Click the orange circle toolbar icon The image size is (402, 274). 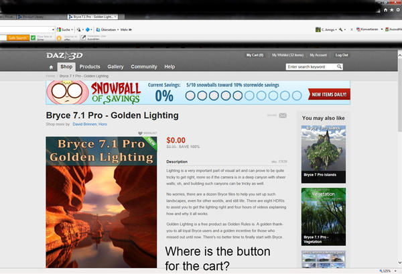59,38
